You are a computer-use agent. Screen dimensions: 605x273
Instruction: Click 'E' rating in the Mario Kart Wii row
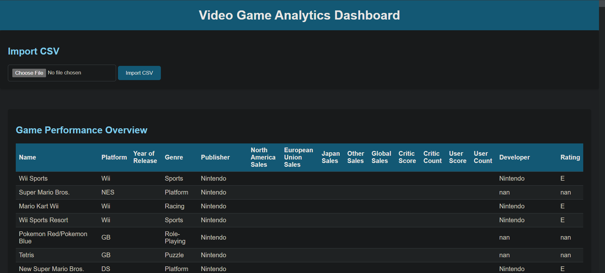[x=562, y=206]
